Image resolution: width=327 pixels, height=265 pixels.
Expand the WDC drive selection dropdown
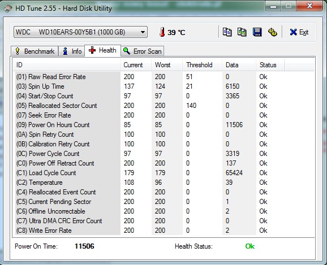point(80,32)
